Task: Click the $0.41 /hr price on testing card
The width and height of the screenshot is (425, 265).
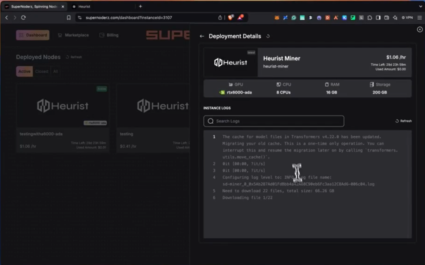Action: point(128,146)
